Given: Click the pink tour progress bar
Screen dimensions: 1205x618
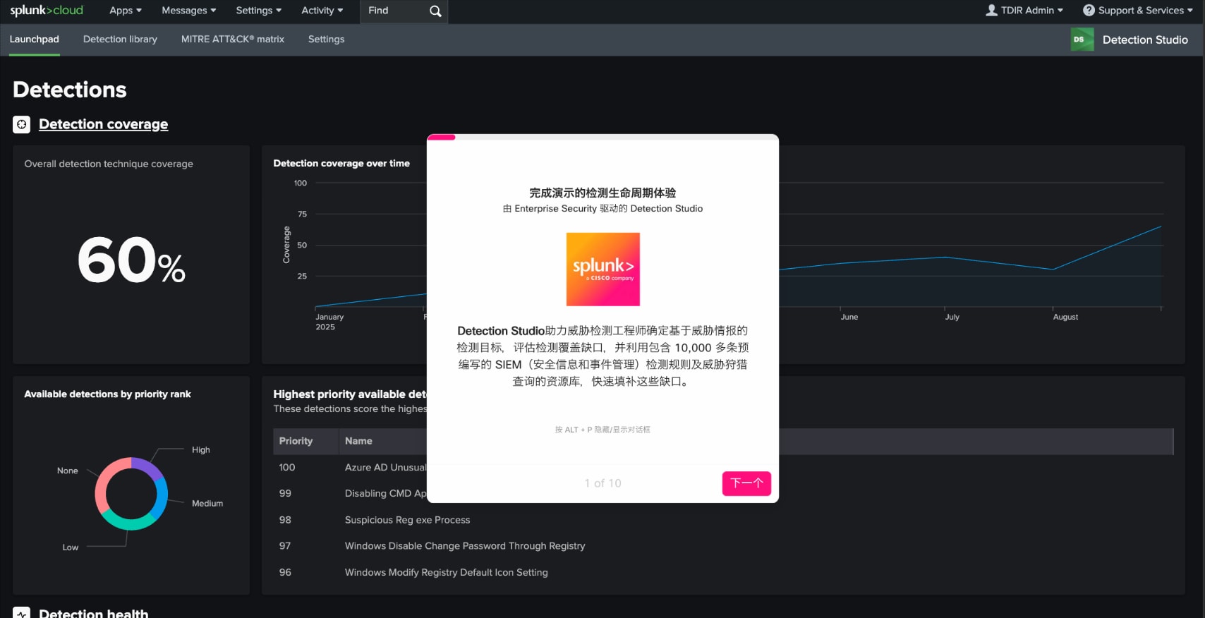Looking at the screenshot, I should pyautogui.click(x=441, y=137).
